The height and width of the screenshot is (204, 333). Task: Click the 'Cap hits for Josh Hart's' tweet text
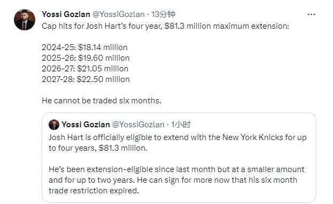click(166, 26)
